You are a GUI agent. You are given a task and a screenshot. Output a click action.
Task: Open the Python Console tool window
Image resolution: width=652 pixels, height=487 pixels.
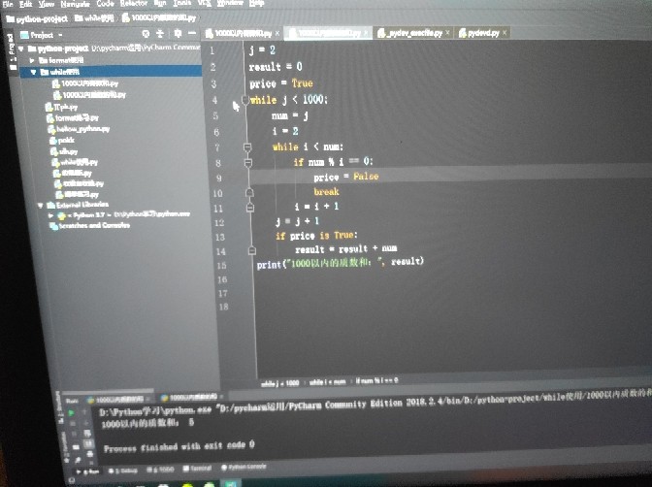(x=244, y=467)
